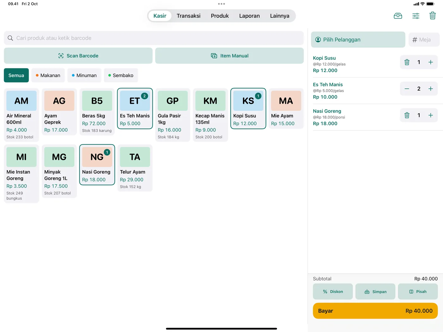Add one more Nasi Goreng with plus
The height and width of the screenshot is (332, 443).
(x=431, y=115)
